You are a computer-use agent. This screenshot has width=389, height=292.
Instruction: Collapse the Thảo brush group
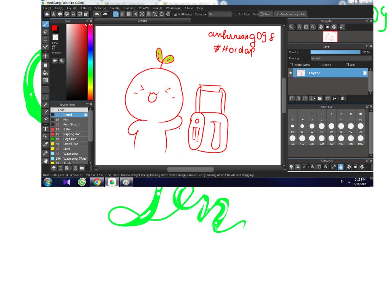click(52, 110)
